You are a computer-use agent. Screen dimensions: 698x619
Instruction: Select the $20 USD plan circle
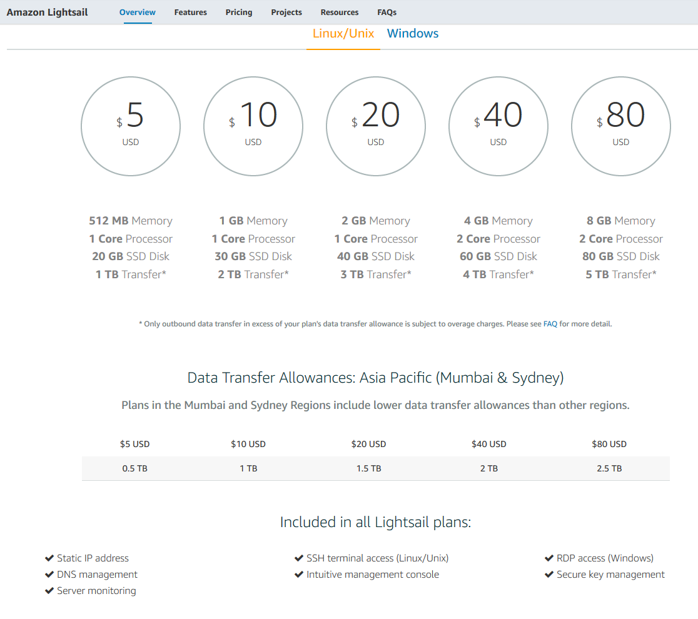click(x=376, y=127)
